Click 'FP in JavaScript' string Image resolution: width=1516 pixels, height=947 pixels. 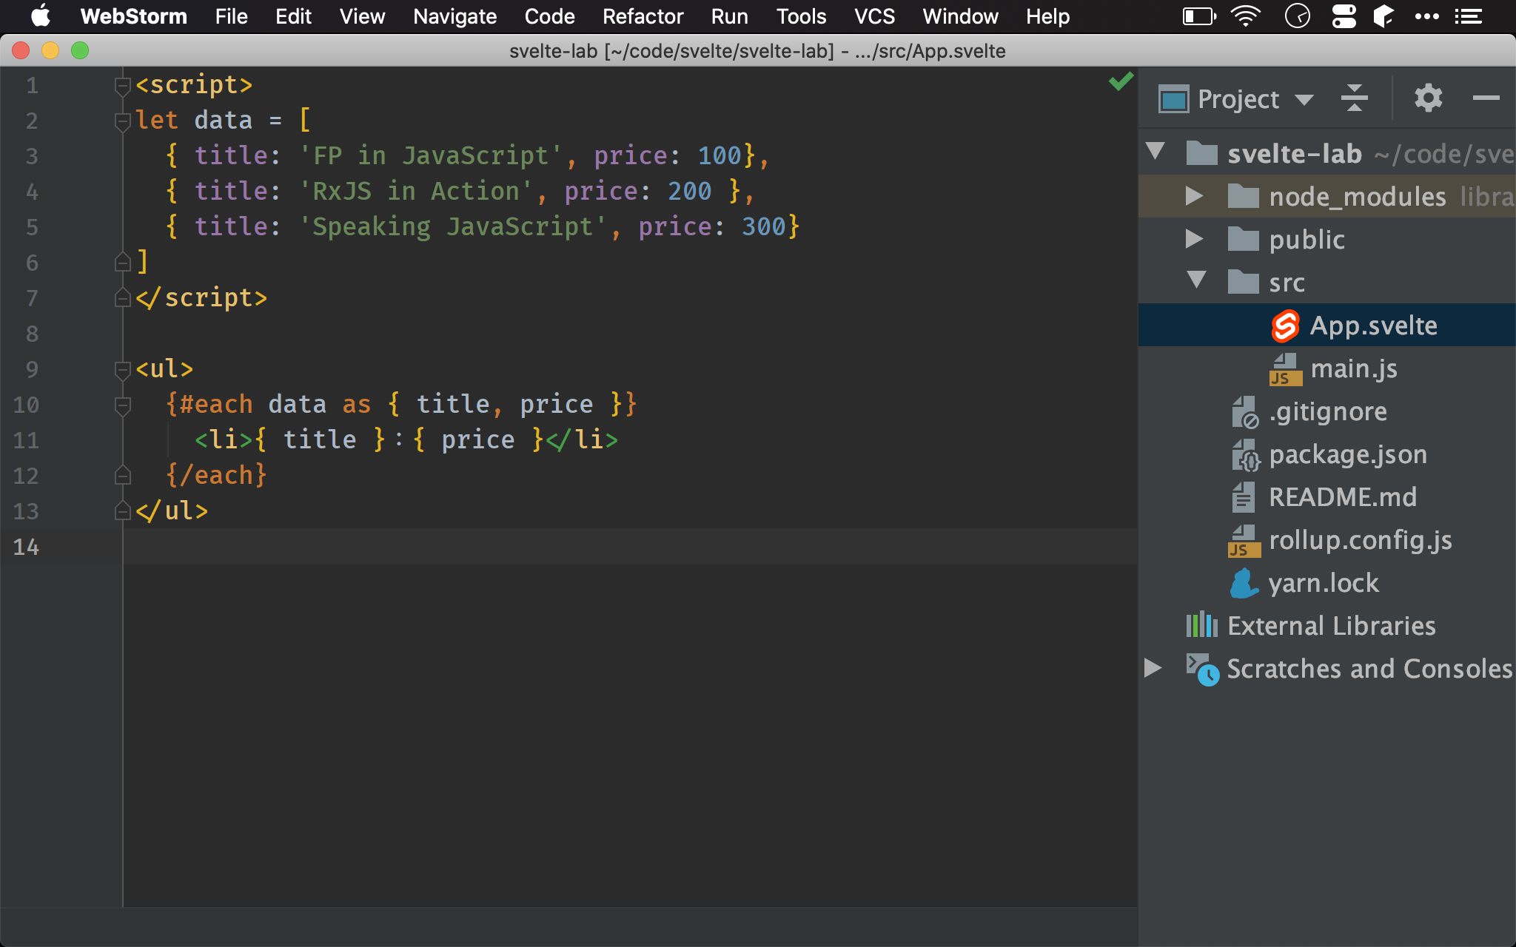tap(431, 155)
